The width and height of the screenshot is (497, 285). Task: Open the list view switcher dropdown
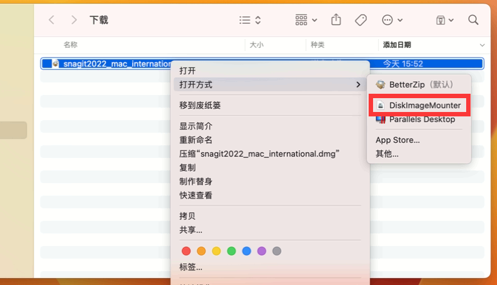tap(250, 20)
